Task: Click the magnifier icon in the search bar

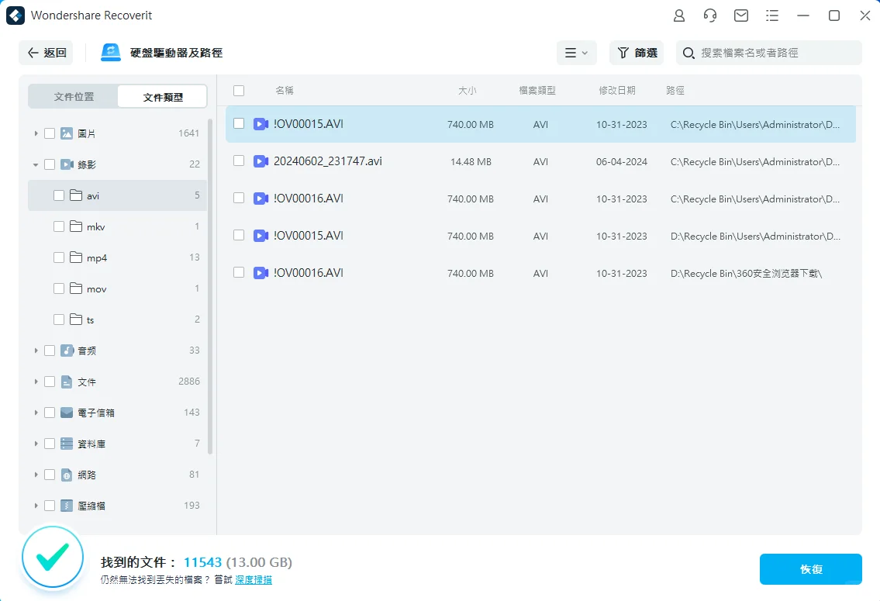Action: click(686, 52)
